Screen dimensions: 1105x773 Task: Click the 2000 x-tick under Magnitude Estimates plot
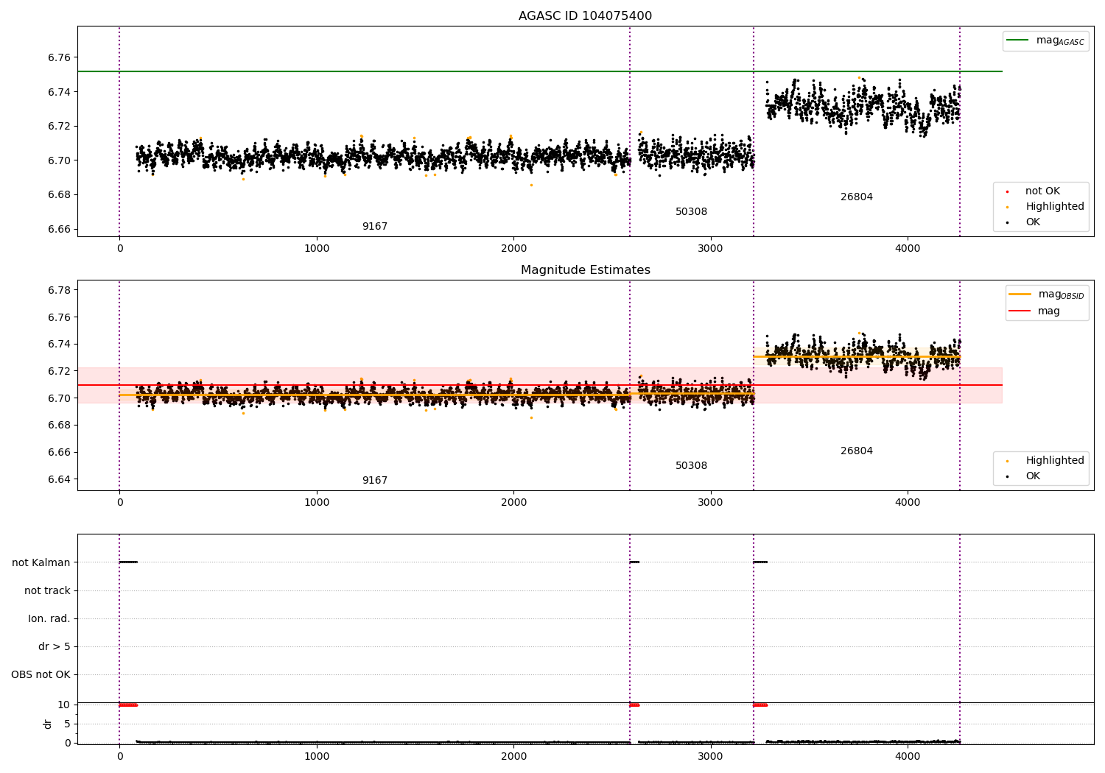coord(513,502)
